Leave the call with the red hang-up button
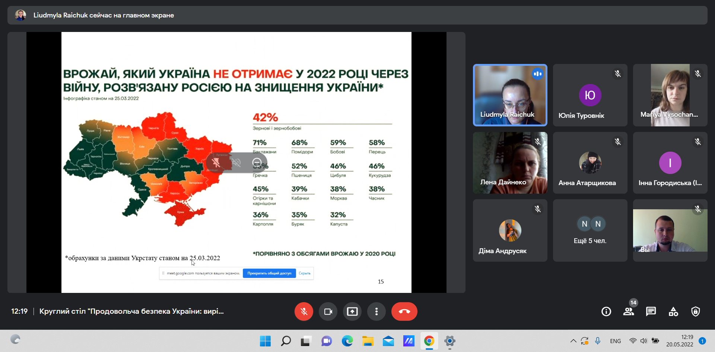The height and width of the screenshot is (352, 715). [x=404, y=311]
